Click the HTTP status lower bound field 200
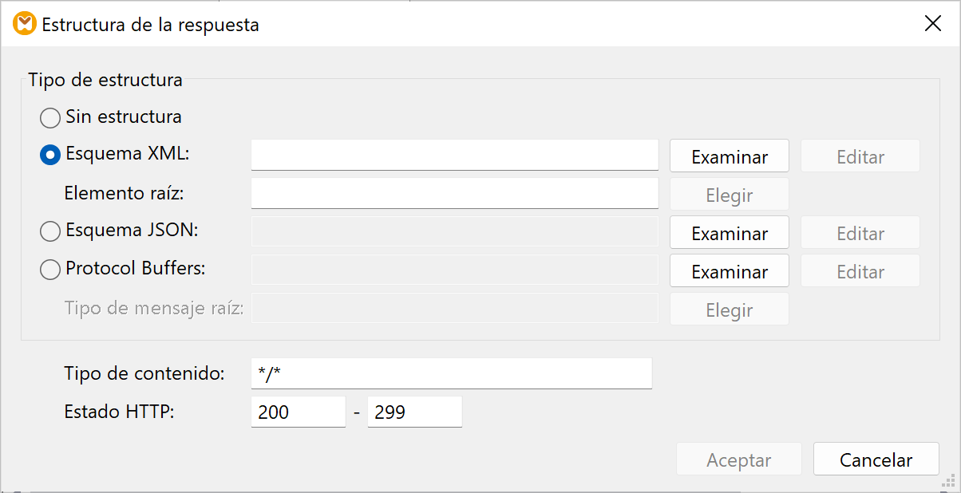 (298, 412)
